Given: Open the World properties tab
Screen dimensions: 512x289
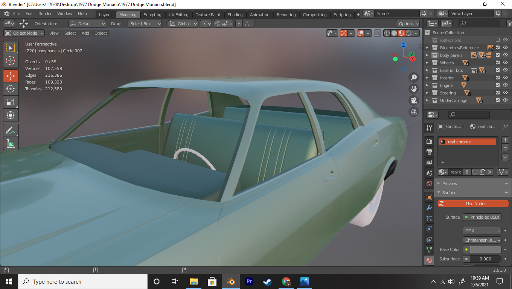Looking at the screenshot, I should click(429, 184).
